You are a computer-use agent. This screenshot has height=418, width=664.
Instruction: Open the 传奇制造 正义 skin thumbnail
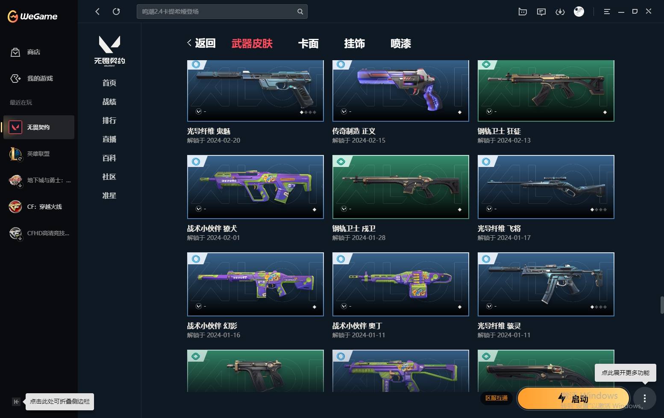(x=401, y=91)
